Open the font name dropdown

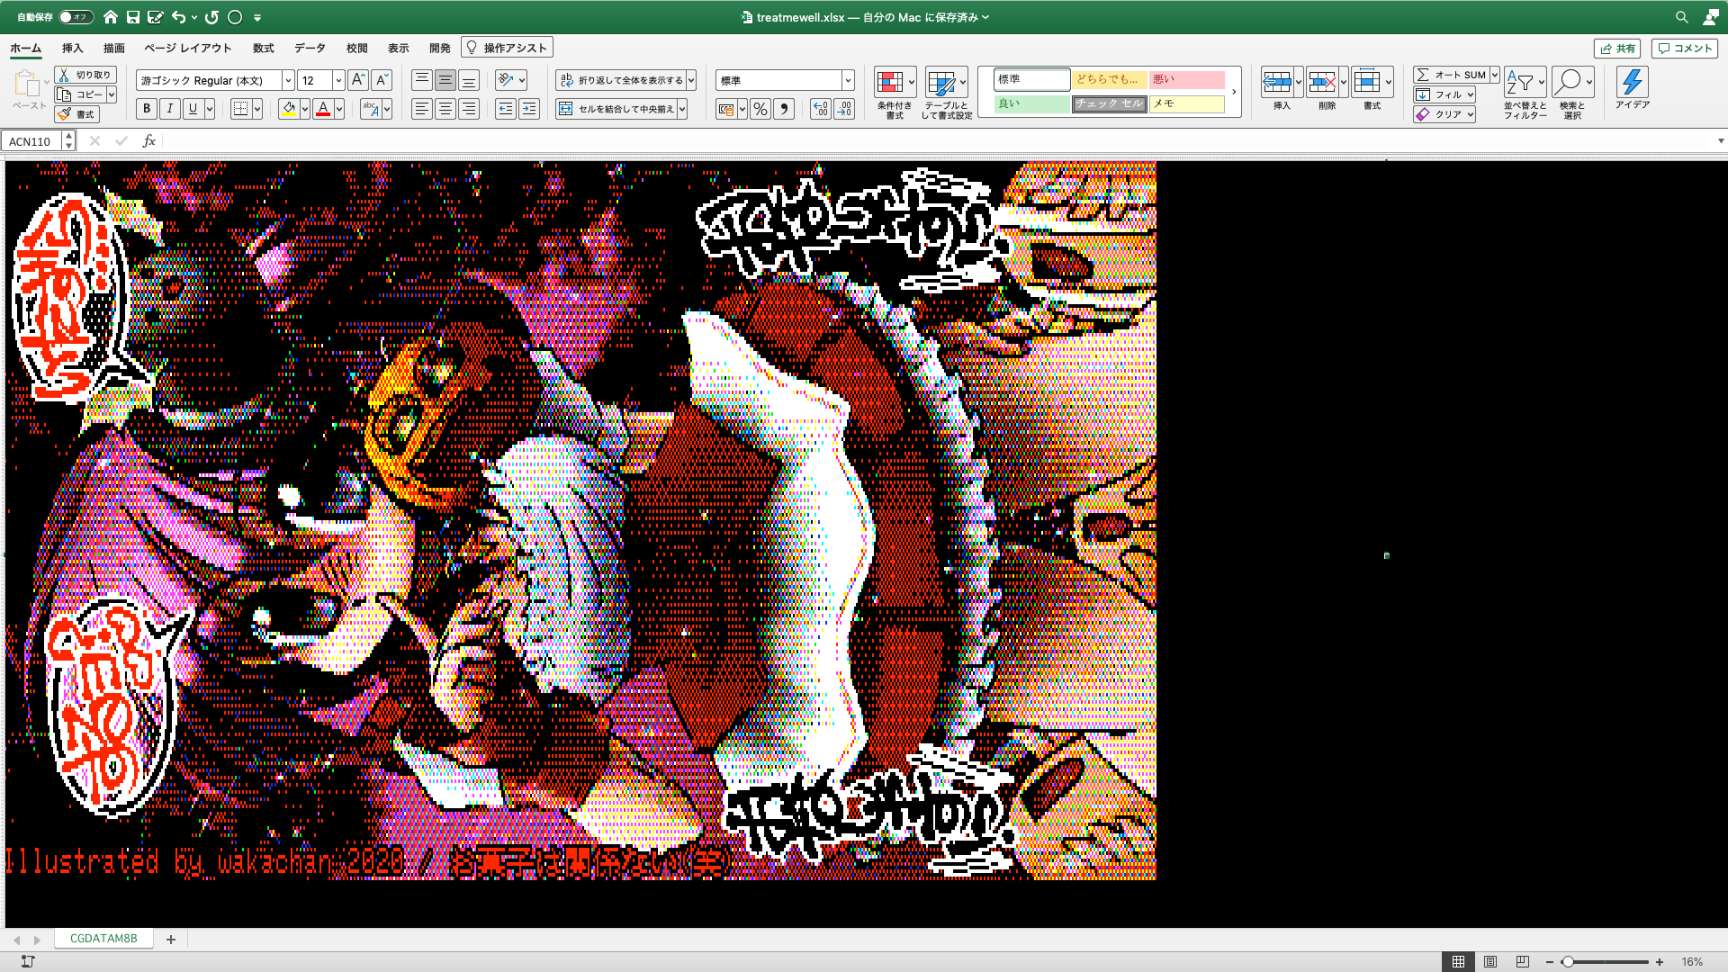(x=288, y=80)
